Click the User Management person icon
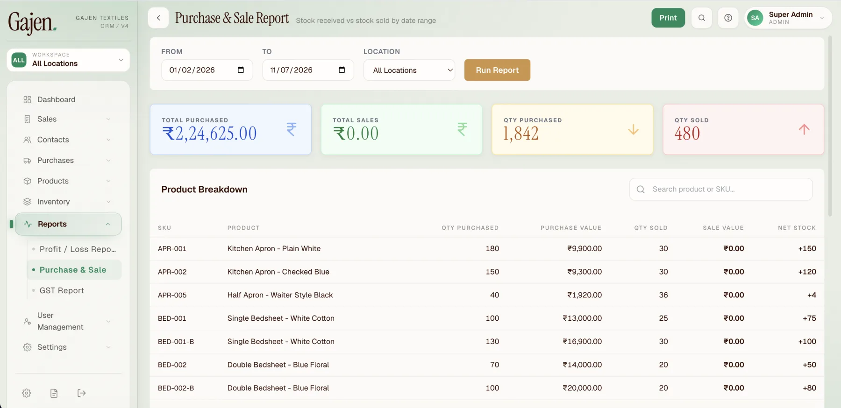This screenshot has width=841, height=408. [27, 321]
